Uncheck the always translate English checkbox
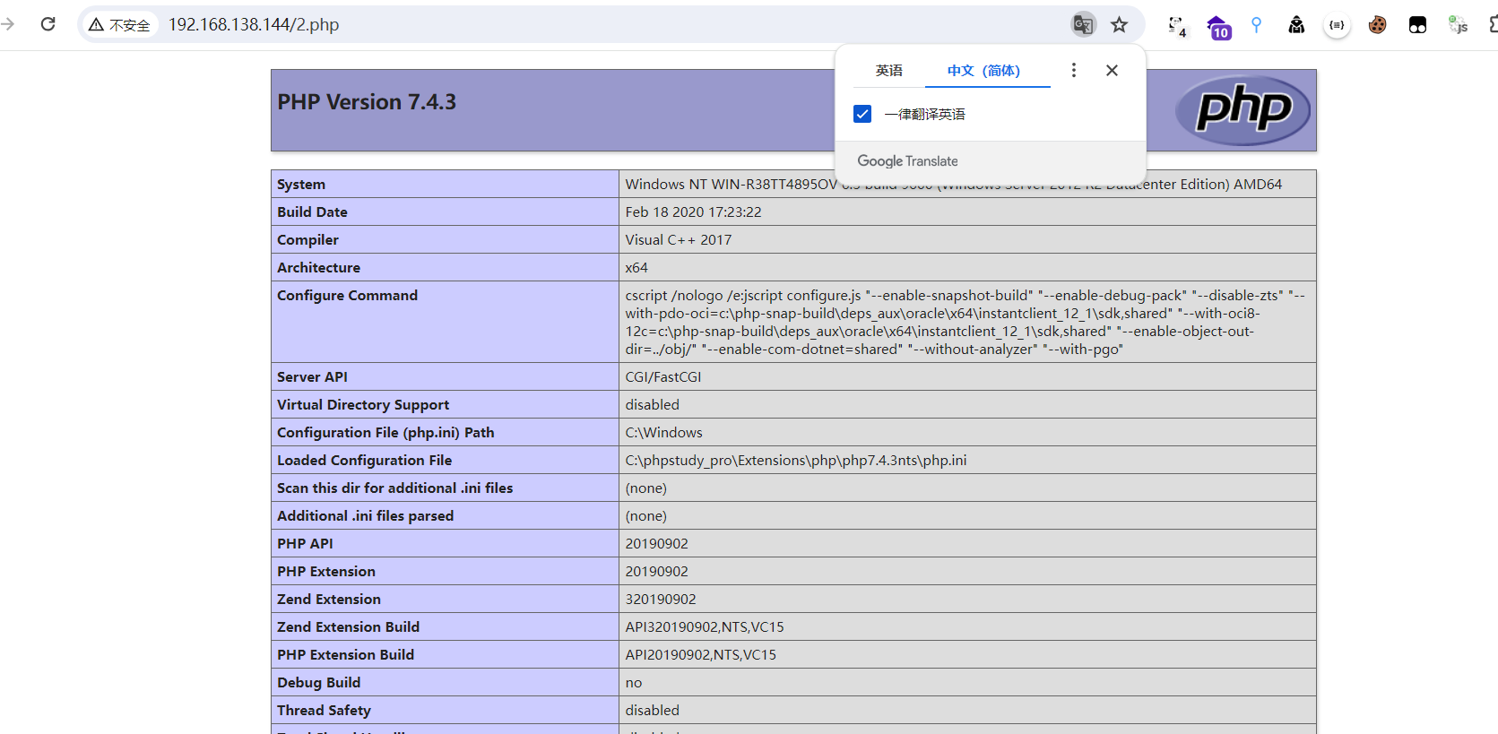 click(862, 114)
